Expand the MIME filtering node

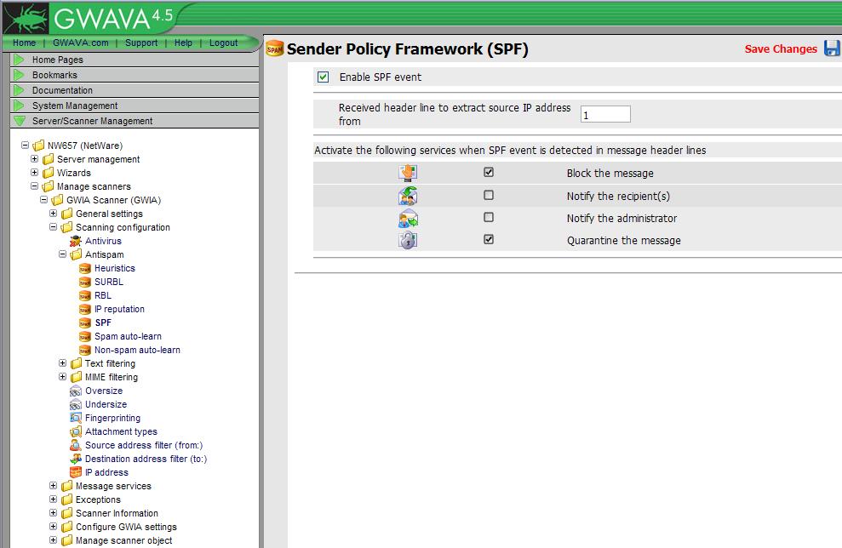[63, 376]
